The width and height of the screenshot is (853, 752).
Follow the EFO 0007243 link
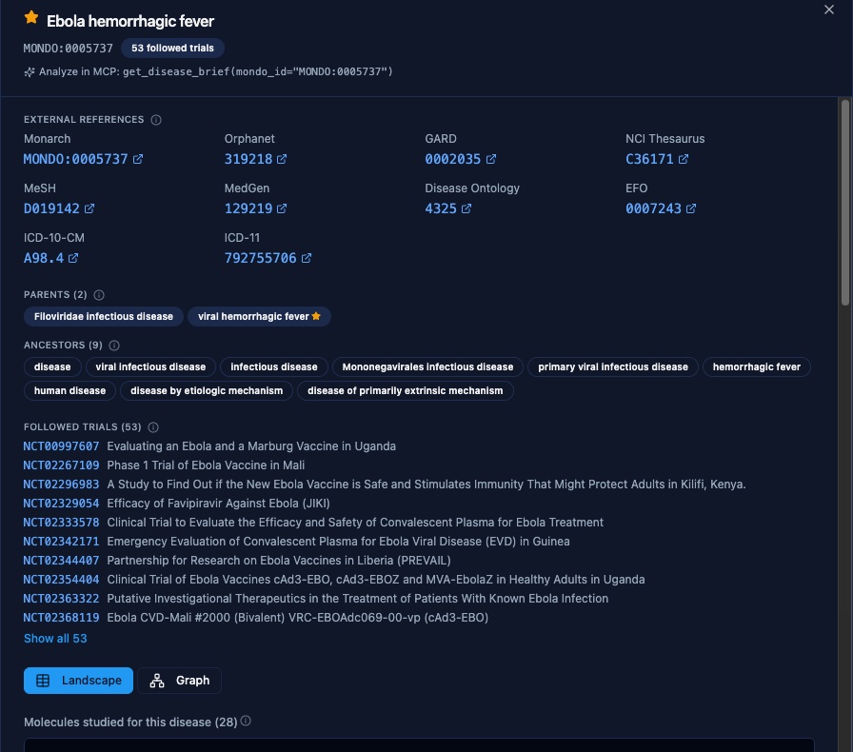coord(653,208)
